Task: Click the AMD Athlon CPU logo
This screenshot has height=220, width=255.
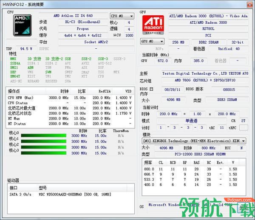Action: (x=22, y=25)
